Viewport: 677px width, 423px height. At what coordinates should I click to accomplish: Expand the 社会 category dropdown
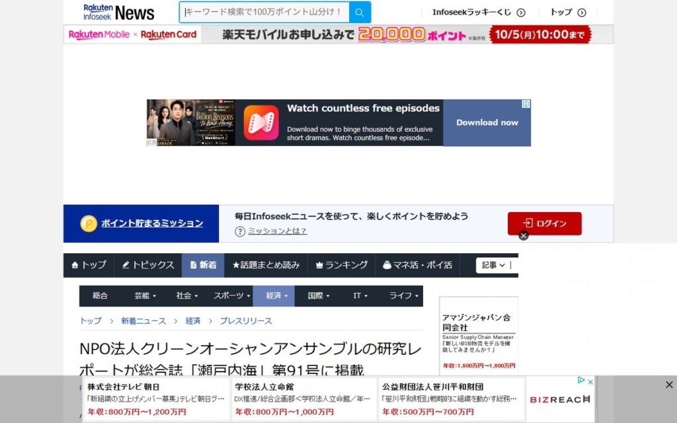186,295
